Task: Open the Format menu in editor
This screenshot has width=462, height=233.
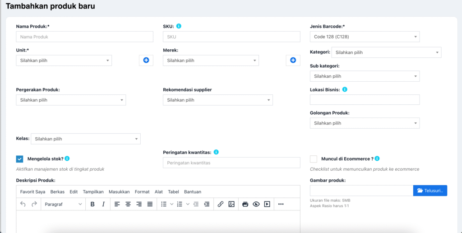Action: pos(142,191)
